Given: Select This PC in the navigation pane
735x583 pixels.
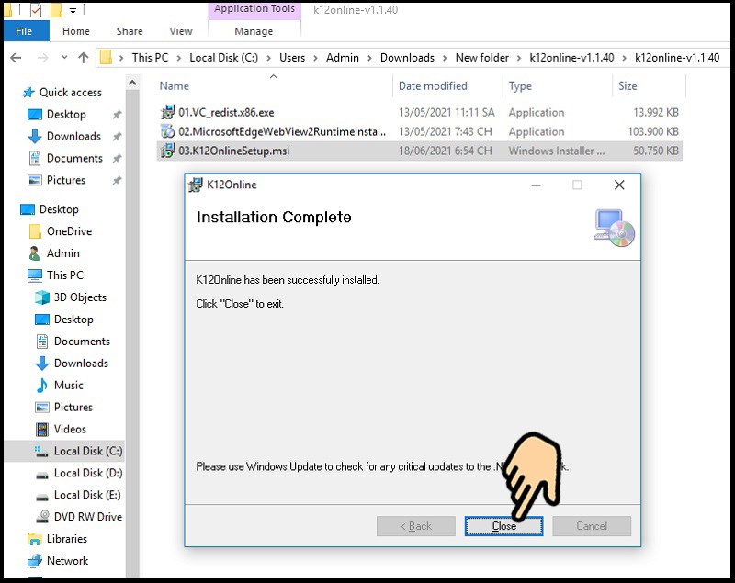Looking at the screenshot, I should click(64, 275).
